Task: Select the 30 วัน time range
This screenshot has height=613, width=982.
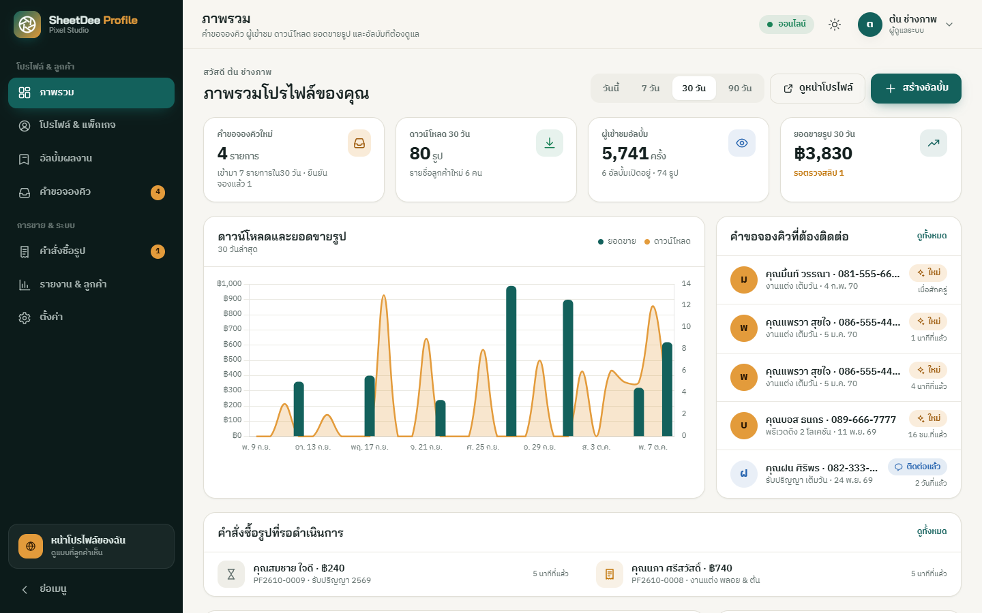Action: (x=694, y=88)
